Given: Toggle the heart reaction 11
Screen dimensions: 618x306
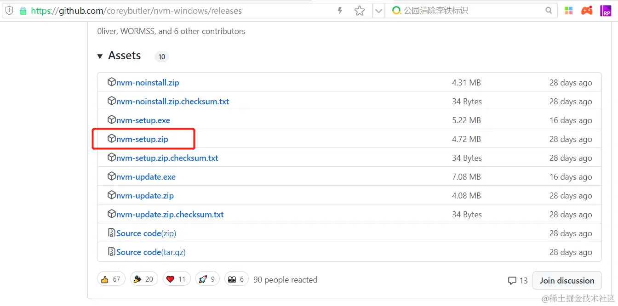Looking at the screenshot, I should pyautogui.click(x=177, y=279).
